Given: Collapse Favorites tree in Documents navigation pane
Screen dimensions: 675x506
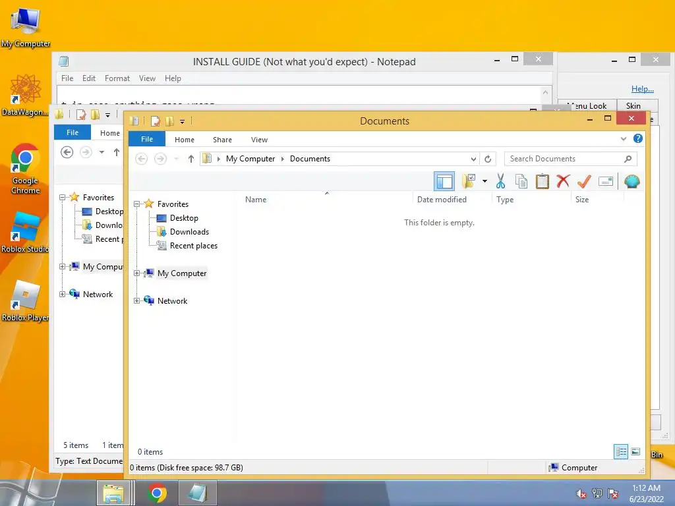Looking at the screenshot, I should 137,204.
